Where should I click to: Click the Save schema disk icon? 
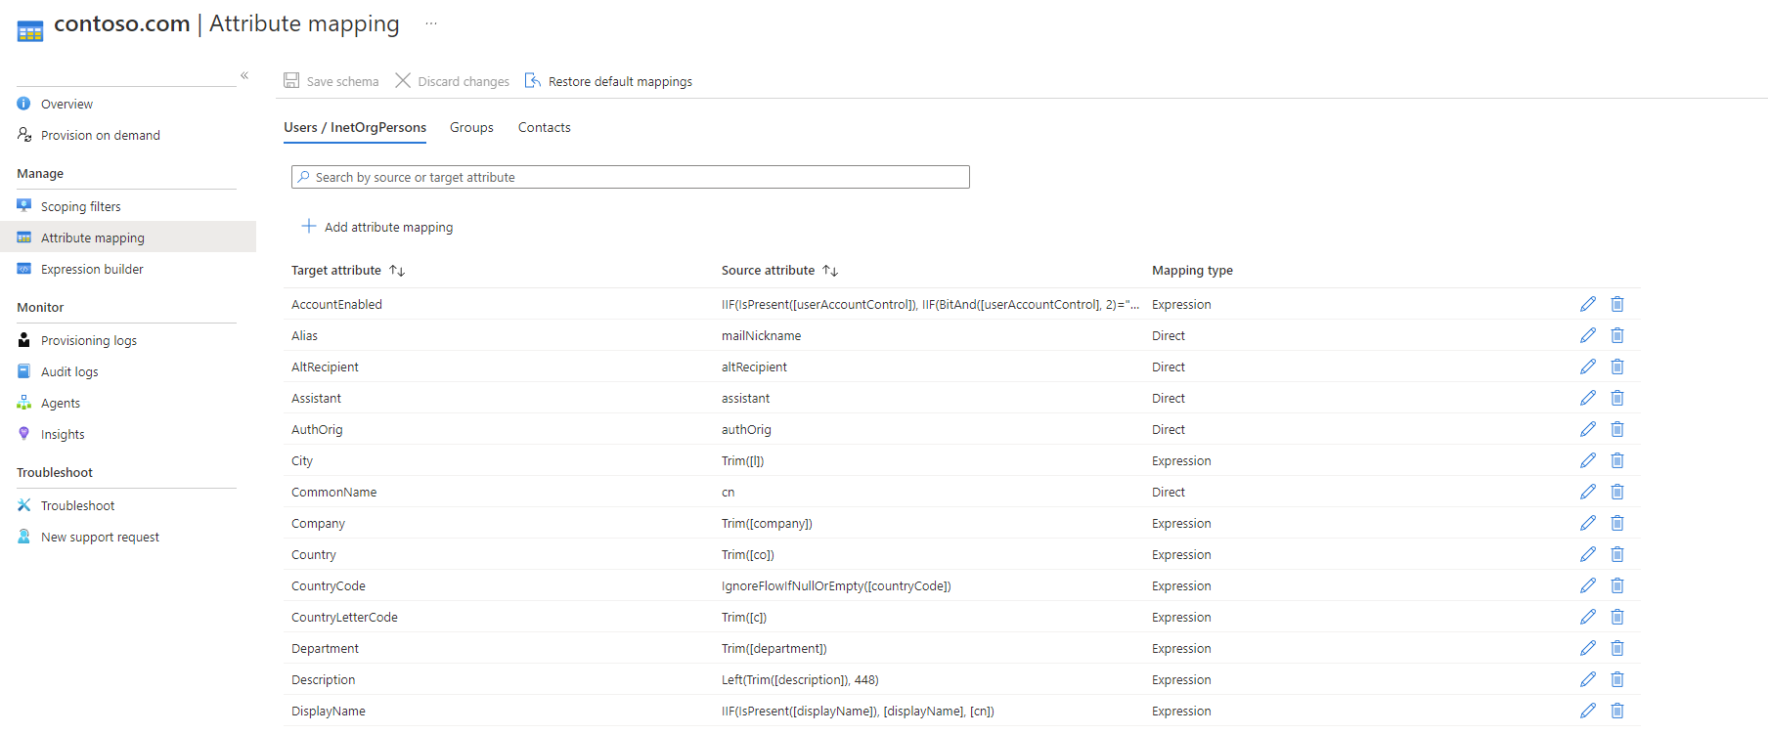click(291, 81)
